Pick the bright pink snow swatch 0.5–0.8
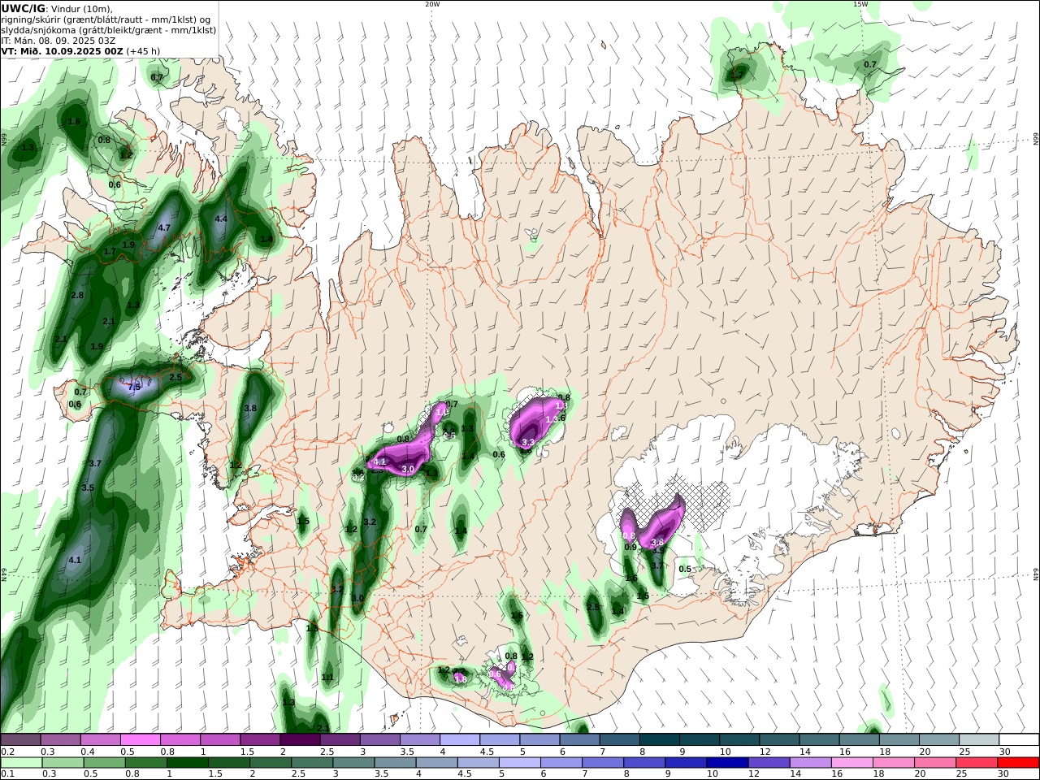Screen dimensions: 1040x780 pos(141,740)
